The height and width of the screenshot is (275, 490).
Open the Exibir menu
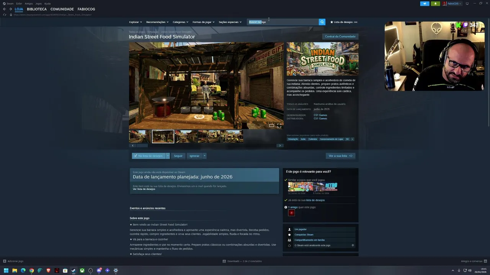[19, 3]
